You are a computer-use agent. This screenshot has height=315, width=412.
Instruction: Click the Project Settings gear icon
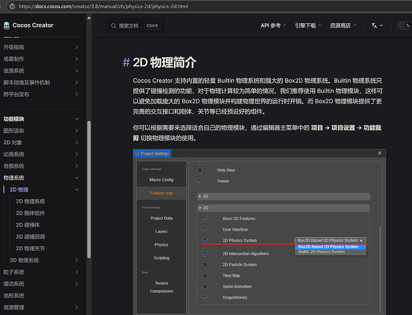[x=137, y=154]
